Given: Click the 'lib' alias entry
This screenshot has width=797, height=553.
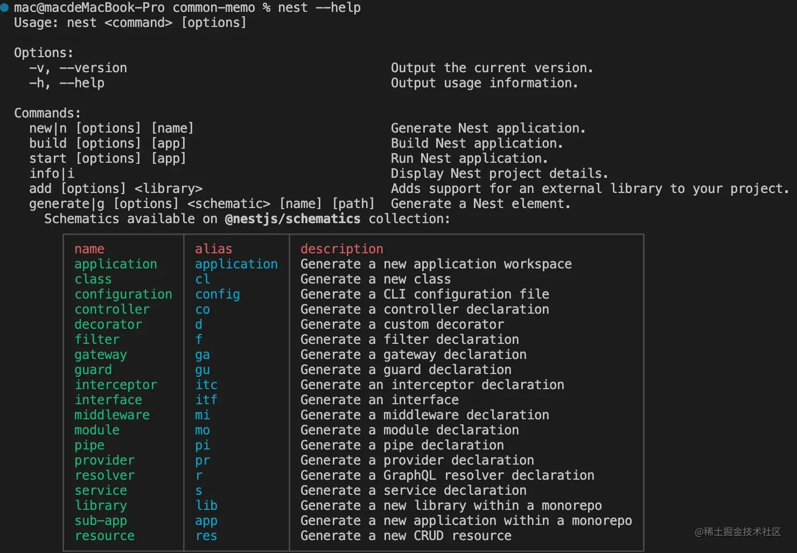Looking at the screenshot, I should [206, 506].
